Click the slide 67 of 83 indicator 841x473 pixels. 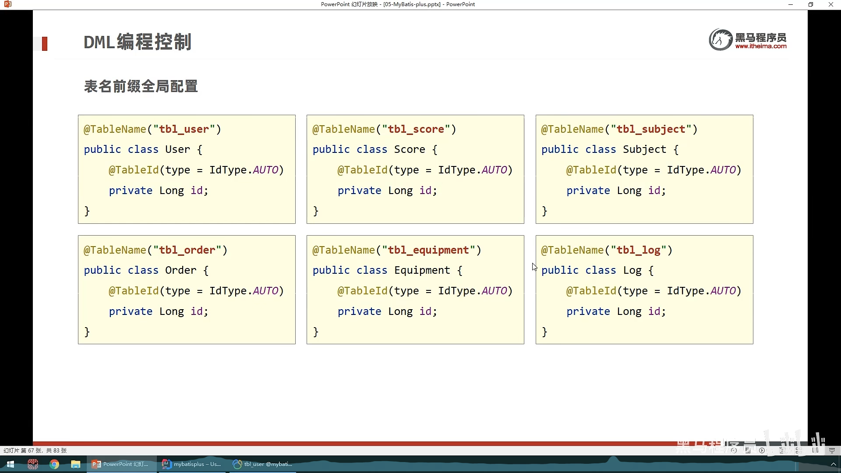35,450
